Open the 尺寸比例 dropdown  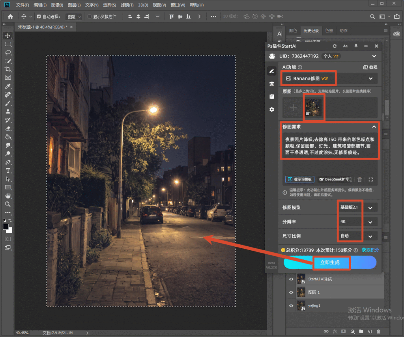click(358, 236)
